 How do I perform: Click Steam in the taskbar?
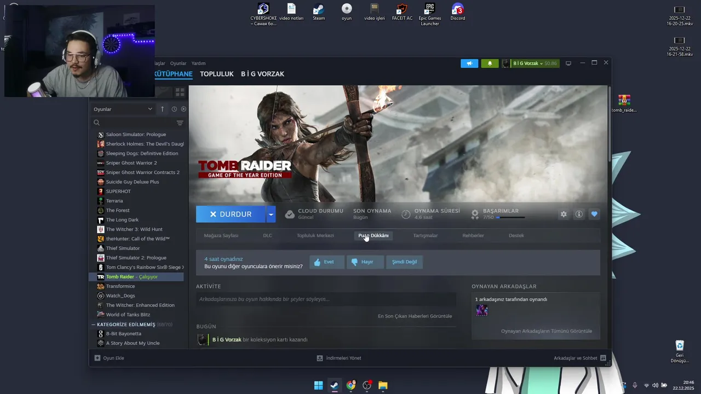[x=334, y=385]
